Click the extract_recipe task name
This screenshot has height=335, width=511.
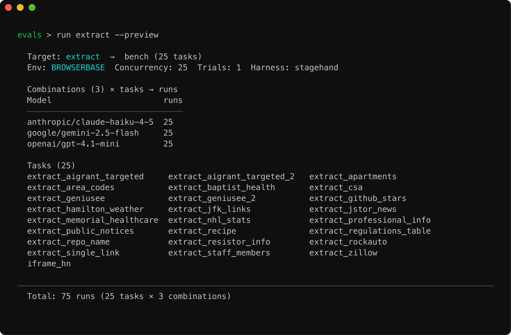(x=202, y=231)
